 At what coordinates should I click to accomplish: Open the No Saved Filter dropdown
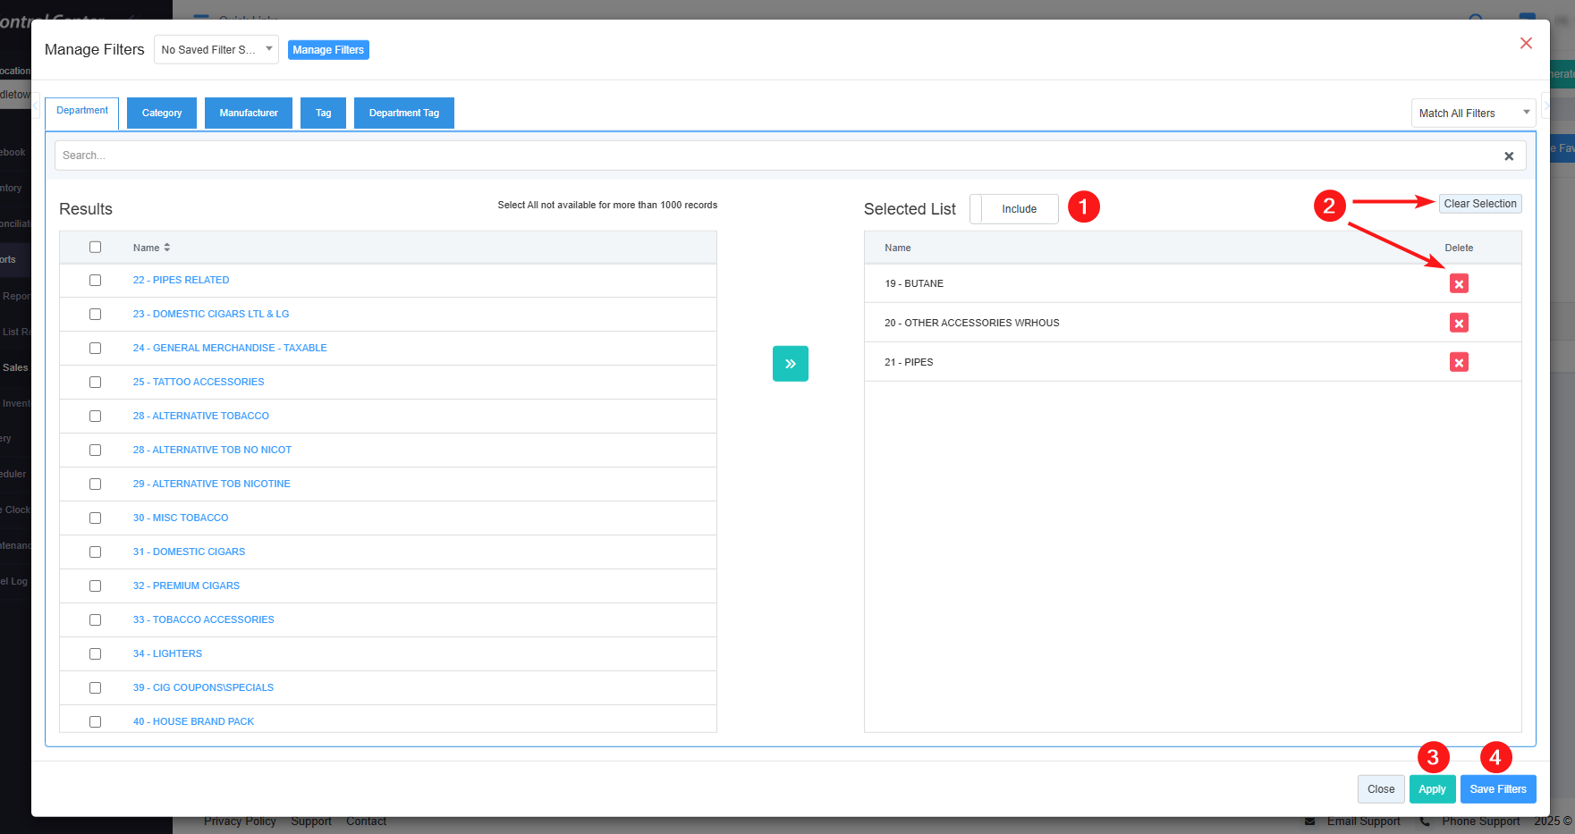(216, 50)
